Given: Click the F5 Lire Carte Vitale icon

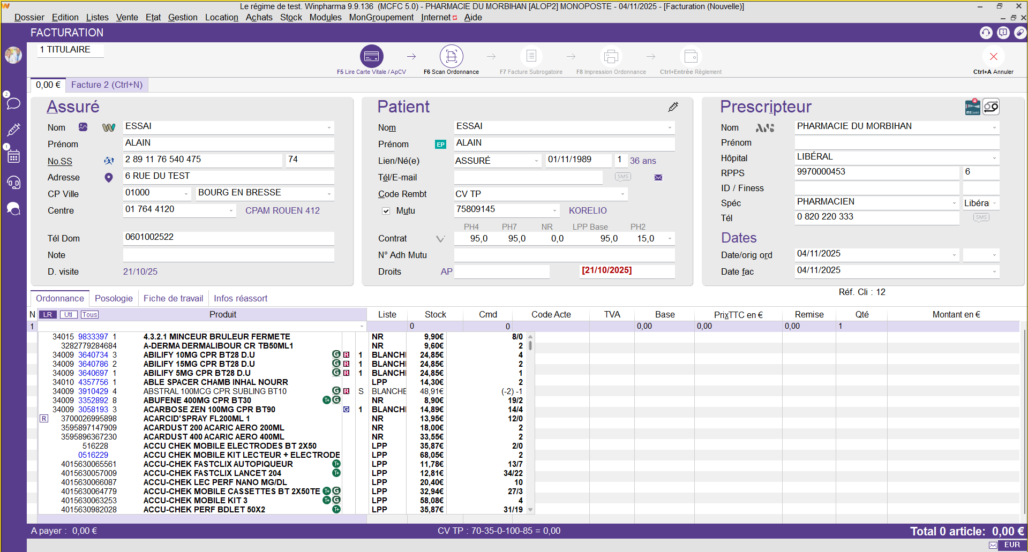Looking at the screenshot, I should click(371, 56).
